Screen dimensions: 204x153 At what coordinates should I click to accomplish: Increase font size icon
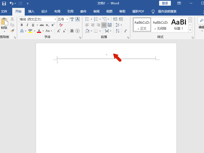point(59,31)
